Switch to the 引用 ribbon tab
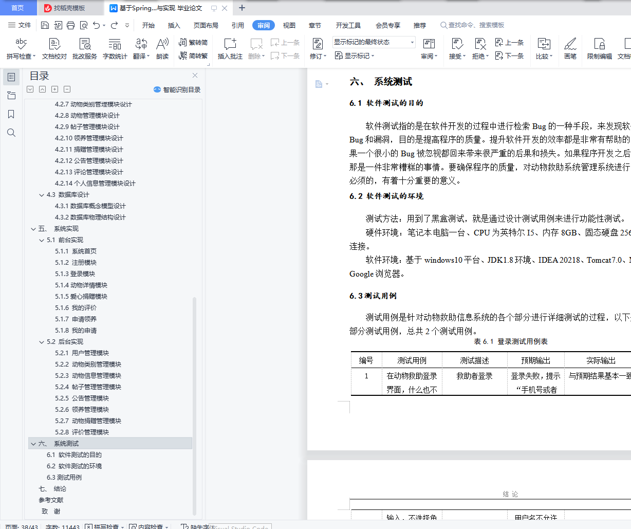This screenshot has height=529, width=631. [x=238, y=25]
